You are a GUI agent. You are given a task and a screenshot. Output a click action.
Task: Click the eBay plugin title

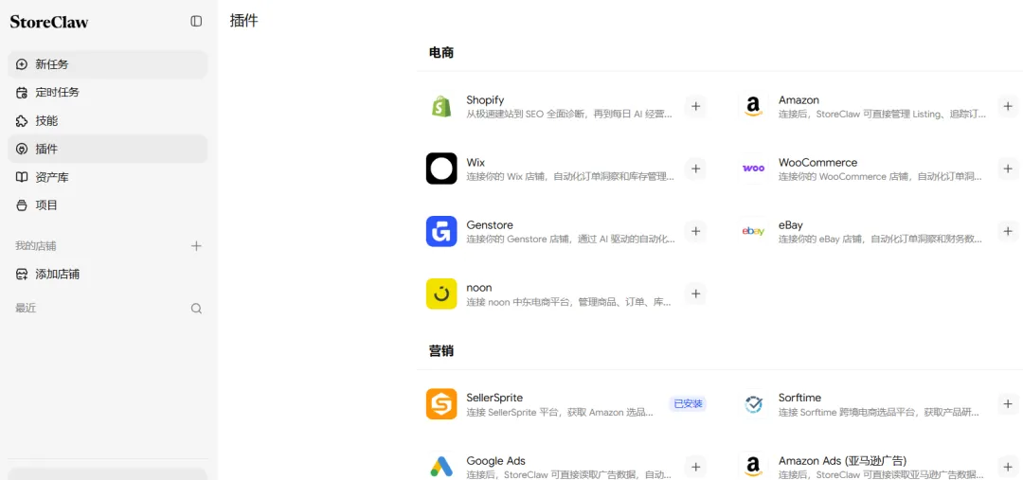click(791, 225)
